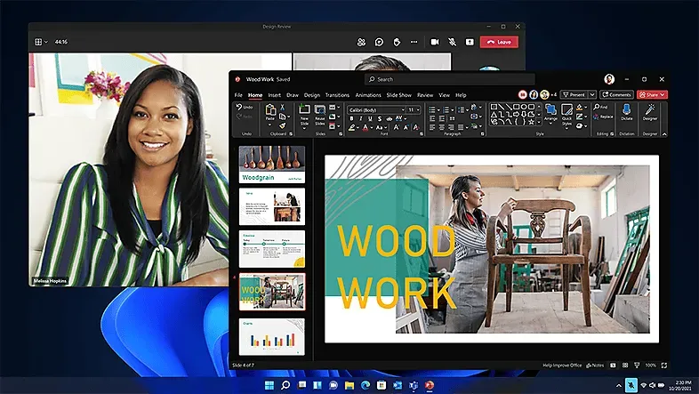Switch to the Insert tab
This screenshot has height=394, width=699.
click(274, 95)
